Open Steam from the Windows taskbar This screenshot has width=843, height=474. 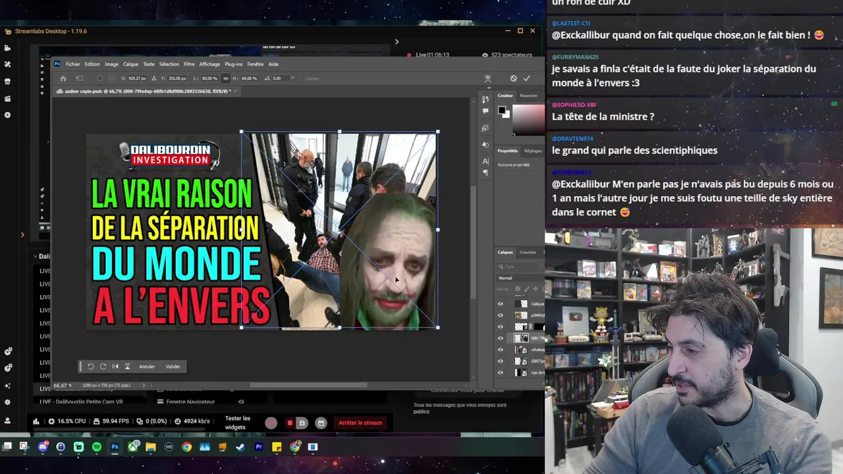[240, 447]
